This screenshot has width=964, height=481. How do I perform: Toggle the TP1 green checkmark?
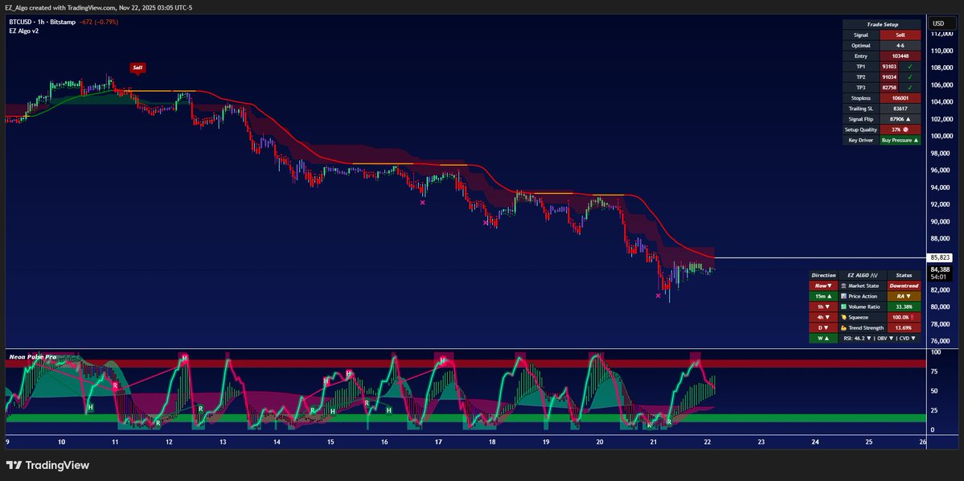(x=909, y=66)
